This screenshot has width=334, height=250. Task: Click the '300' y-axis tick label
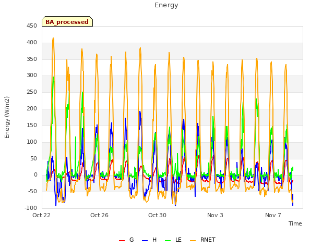click(x=32, y=75)
